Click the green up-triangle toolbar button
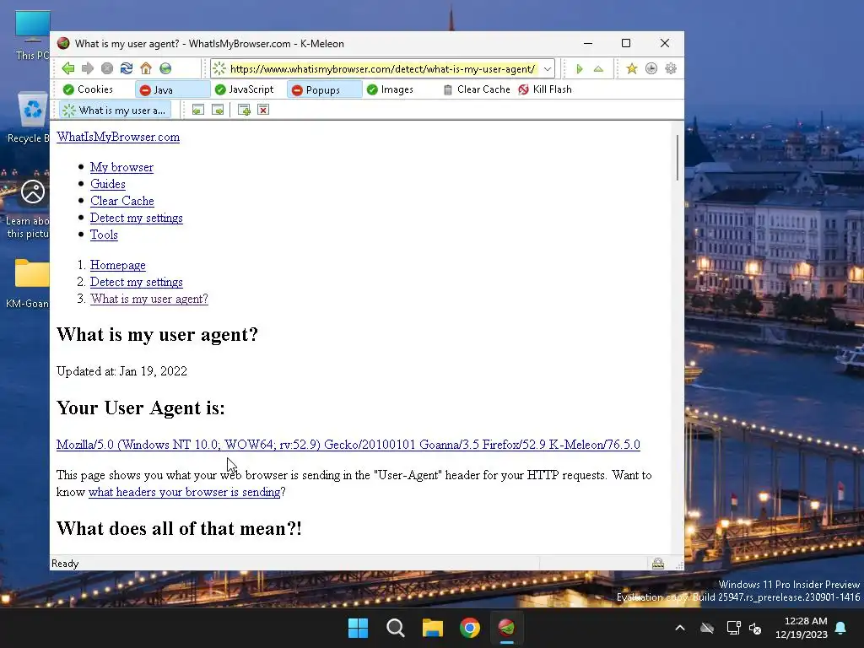Image resolution: width=864 pixels, height=648 pixels. click(x=598, y=69)
